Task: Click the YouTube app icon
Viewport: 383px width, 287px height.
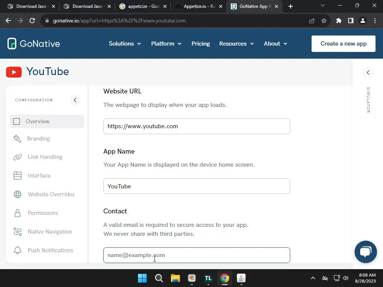Action: [14, 72]
